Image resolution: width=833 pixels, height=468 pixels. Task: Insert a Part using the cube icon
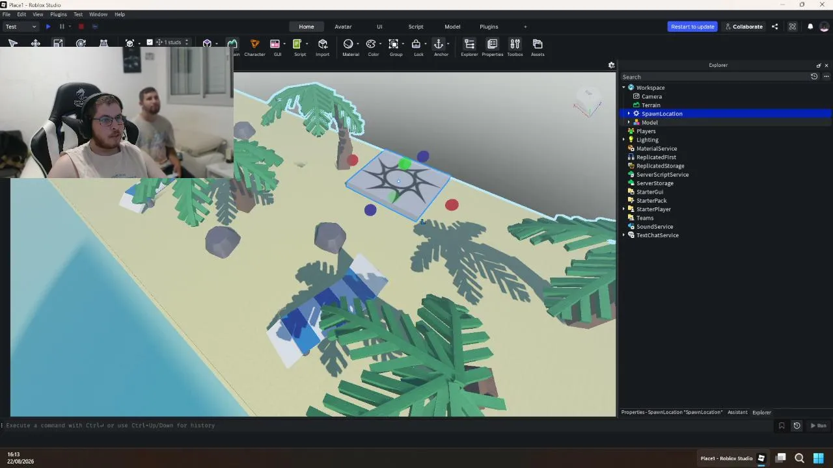(x=207, y=44)
